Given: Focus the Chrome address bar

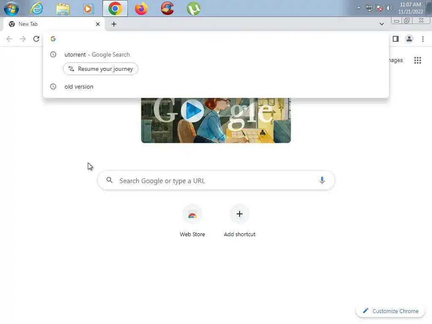Looking at the screenshot, I should click(x=216, y=39).
